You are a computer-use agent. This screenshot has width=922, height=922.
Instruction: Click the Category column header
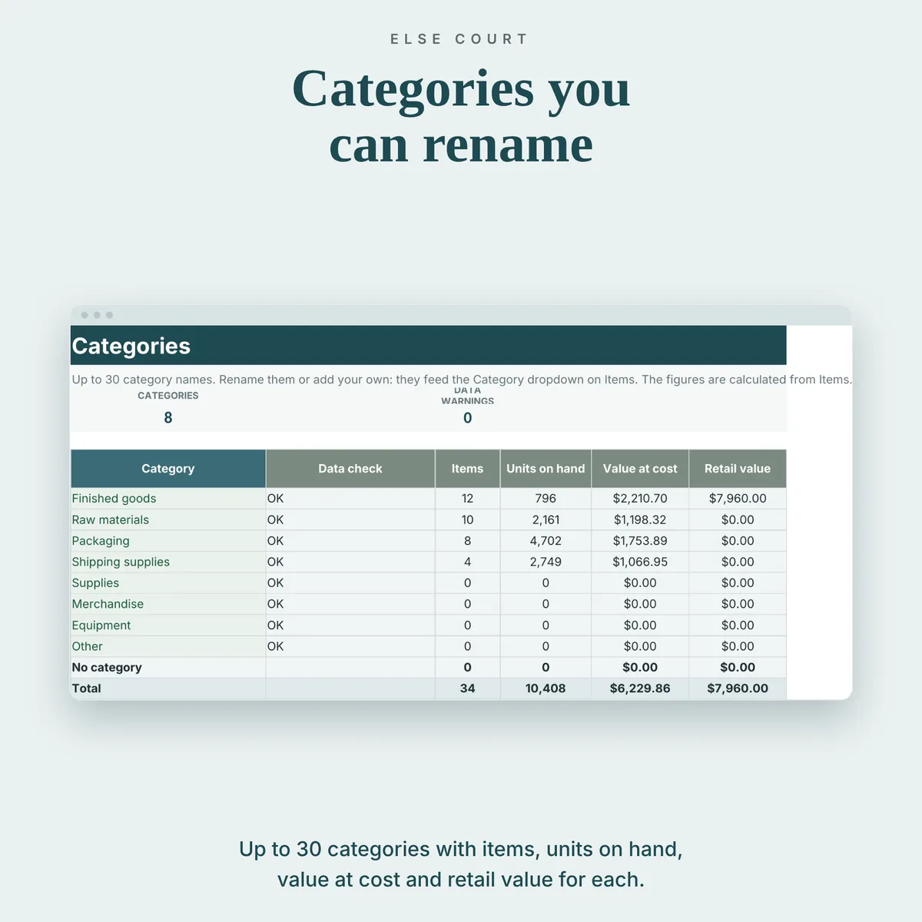(x=167, y=469)
